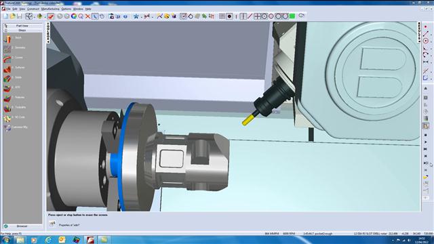Toggle the crosshair snap mode icon
Image resolution: width=434 pixels, height=244 pixels.
(257, 16)
